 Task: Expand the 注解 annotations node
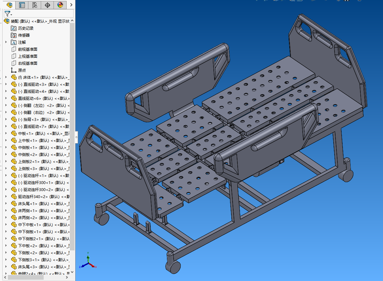click(x=6, y=42)
